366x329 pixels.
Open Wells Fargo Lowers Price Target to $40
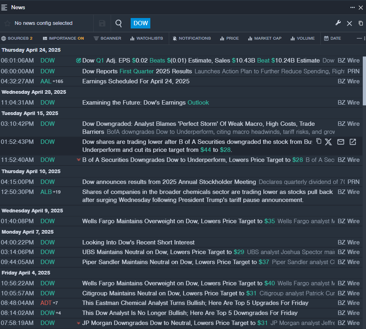coord(178,283)
